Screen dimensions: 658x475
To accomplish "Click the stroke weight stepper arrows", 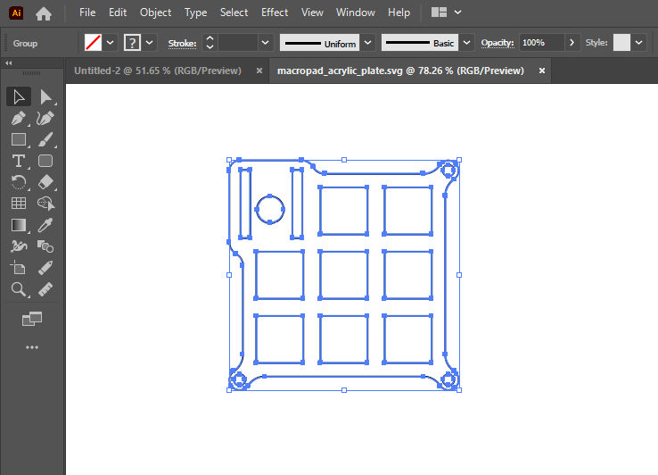I will [210, 43].
